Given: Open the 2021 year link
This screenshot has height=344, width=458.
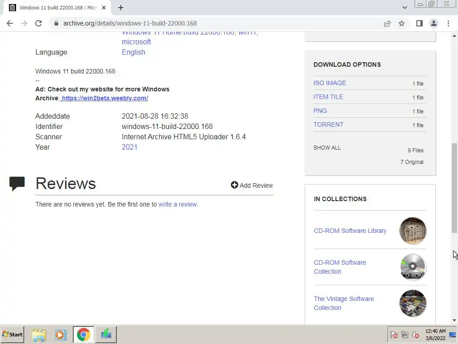Looking at the screenshot, I should (x=129, y=147).
